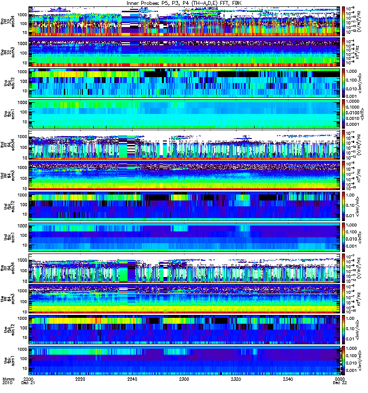Click the data gap near 2240 in tha edc34 panel
This screenshot has width=368, height=393.
[x=130, y=22]
